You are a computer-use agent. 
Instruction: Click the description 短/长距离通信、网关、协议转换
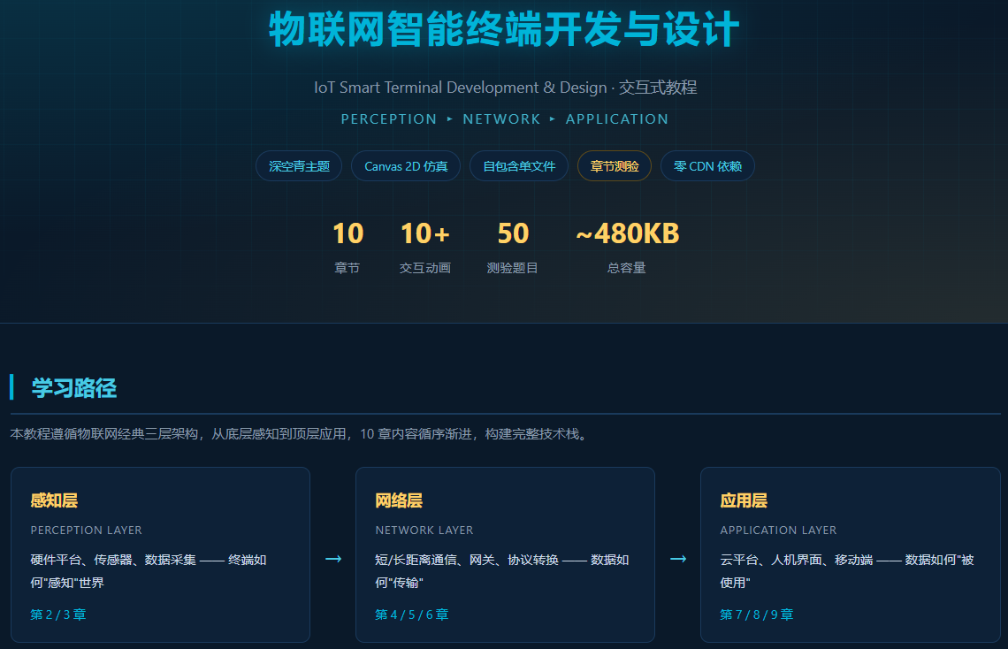pos(502,570)
